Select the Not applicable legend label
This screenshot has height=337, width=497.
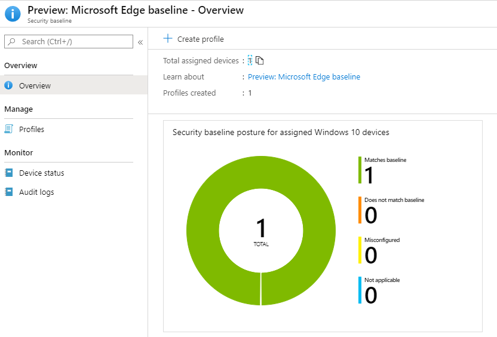(x=382, y=280)
